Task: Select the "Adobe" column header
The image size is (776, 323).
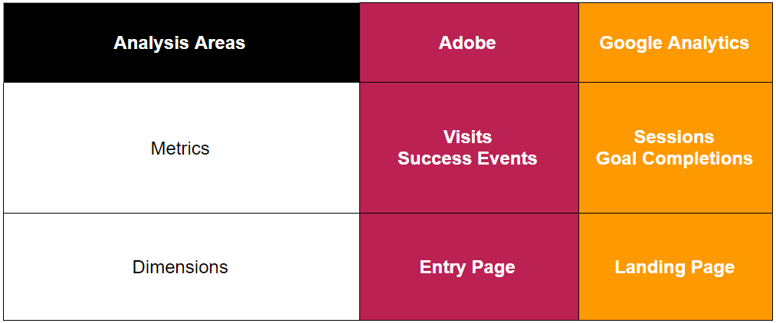Action: pos(467,43)
